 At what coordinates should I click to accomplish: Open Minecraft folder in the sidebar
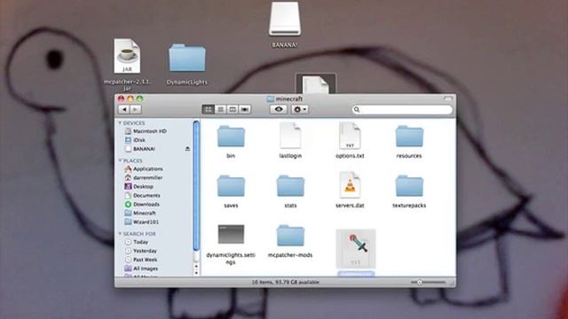point(140,213)
